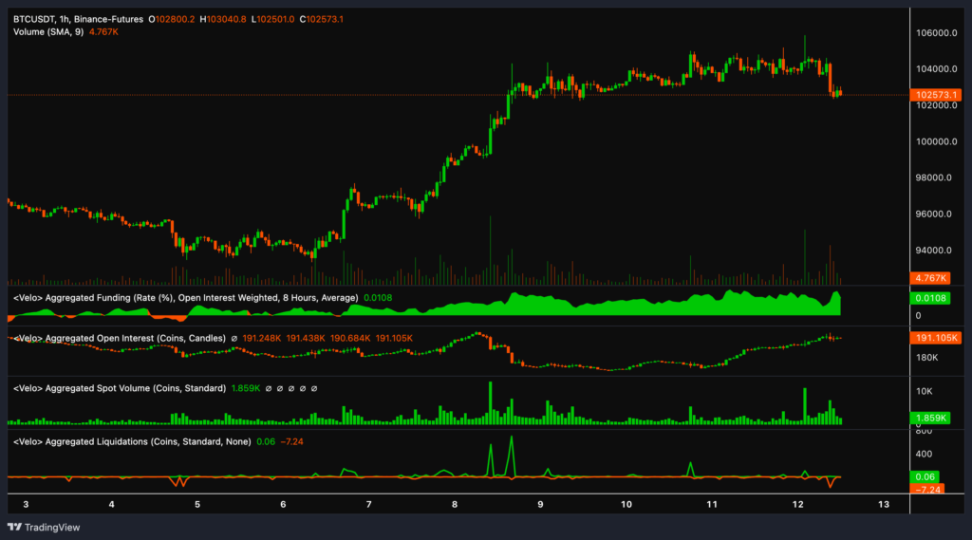Select the Aggregated Funding indicator title
Viewport: 972px width, 540px height.
point(185,298)
